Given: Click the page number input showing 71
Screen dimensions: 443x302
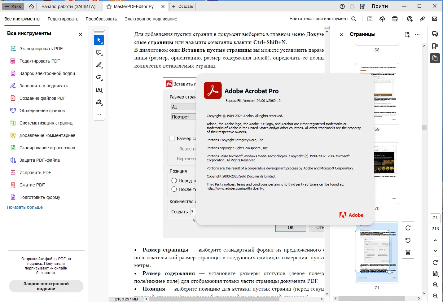Looking at the screenshot, I should coord(435,218).
